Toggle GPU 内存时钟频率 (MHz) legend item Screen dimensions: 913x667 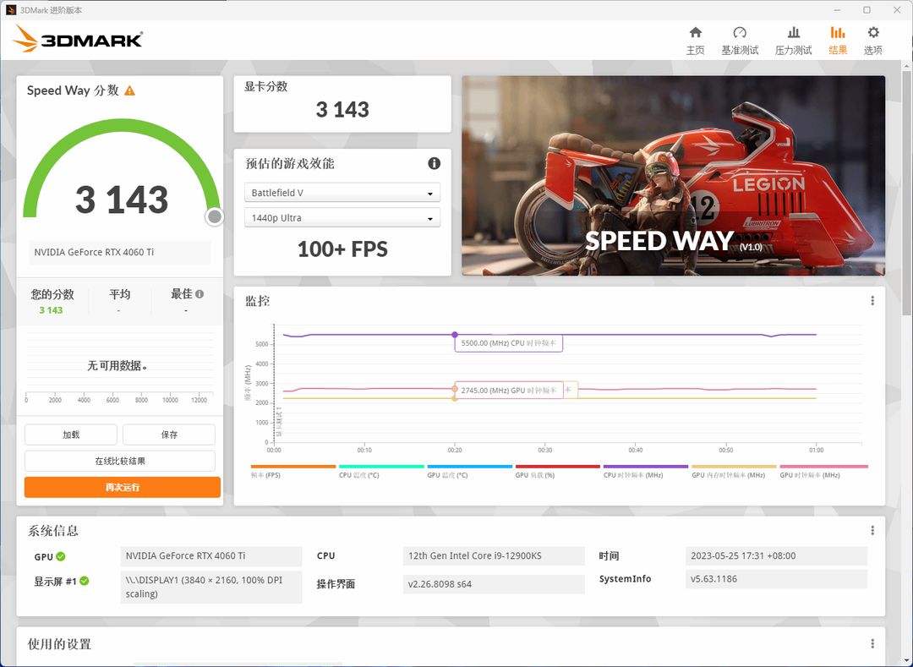coord(734,472)
